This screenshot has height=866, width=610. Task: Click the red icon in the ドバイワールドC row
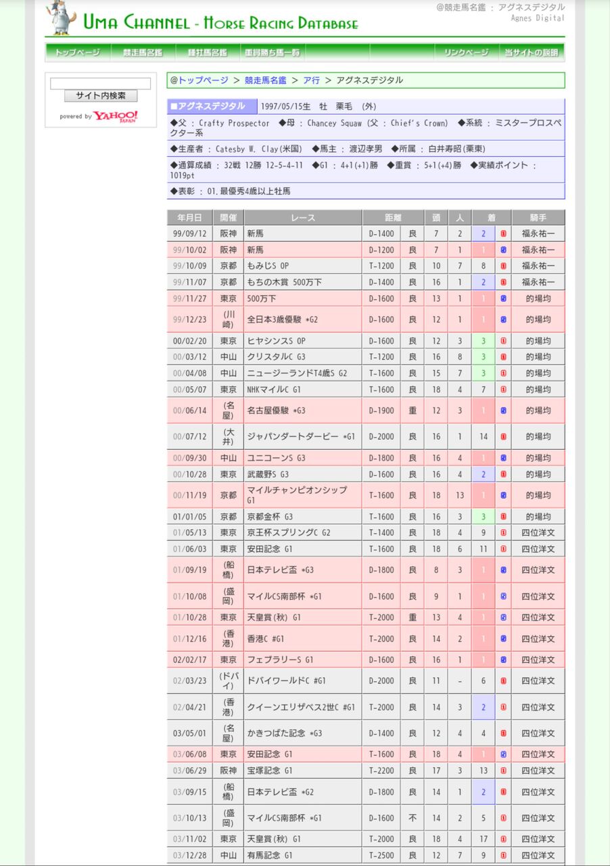[503, 681]
